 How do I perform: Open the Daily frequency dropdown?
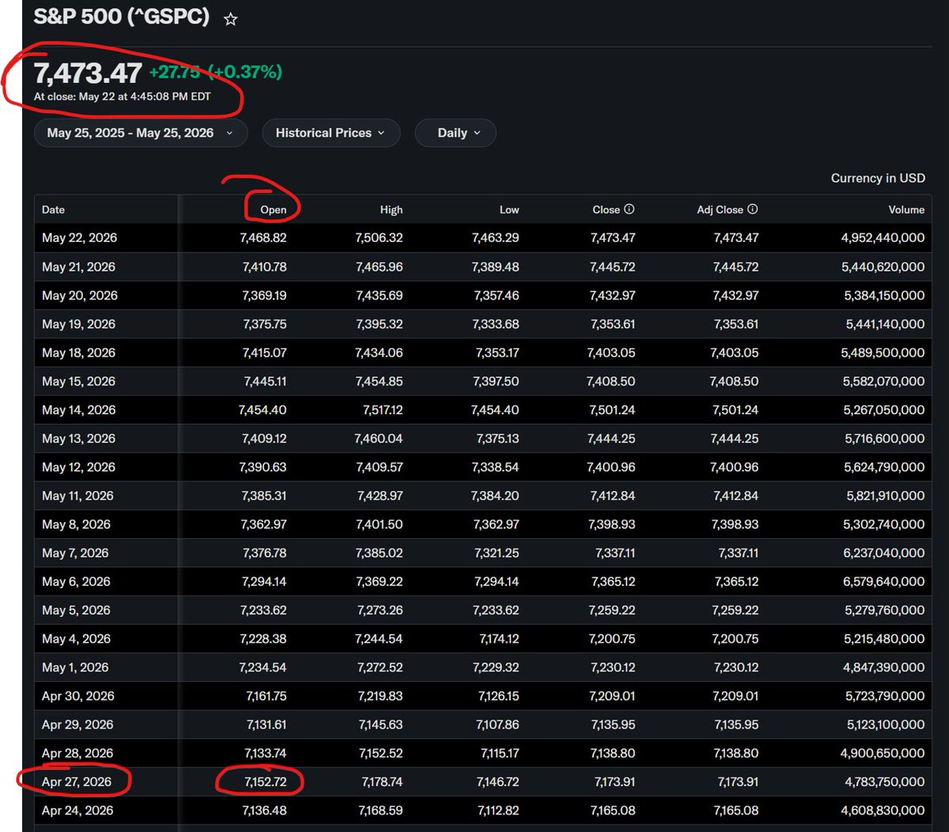[x=456, y=133]
